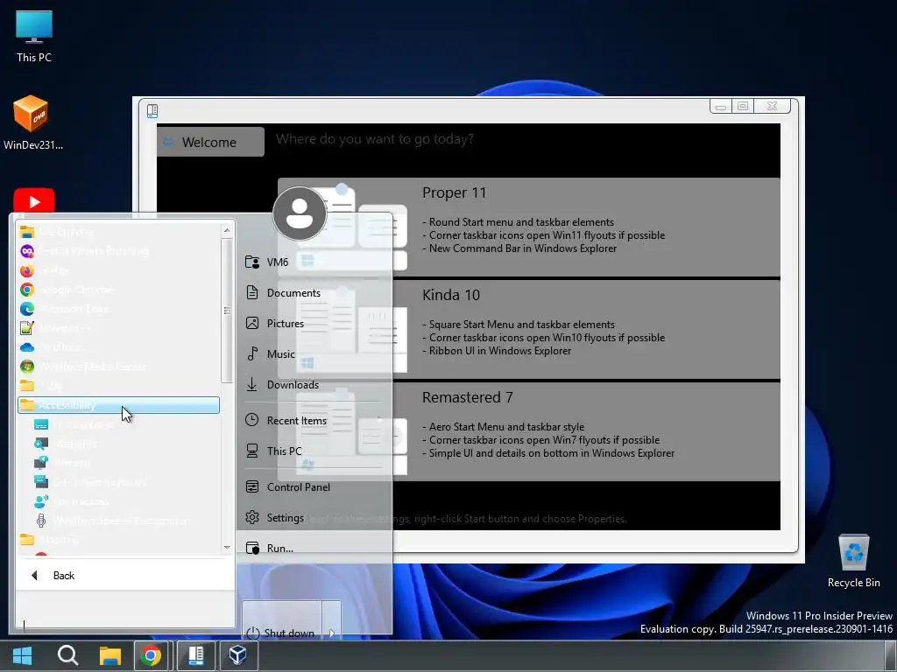Open Google Chrome in Start menu list

point(118,290)
